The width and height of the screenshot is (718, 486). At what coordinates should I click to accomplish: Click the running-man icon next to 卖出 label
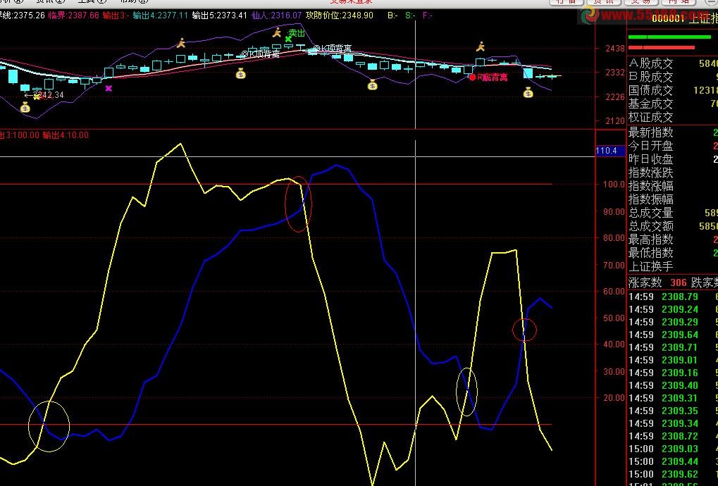click(x=277, y=32)
